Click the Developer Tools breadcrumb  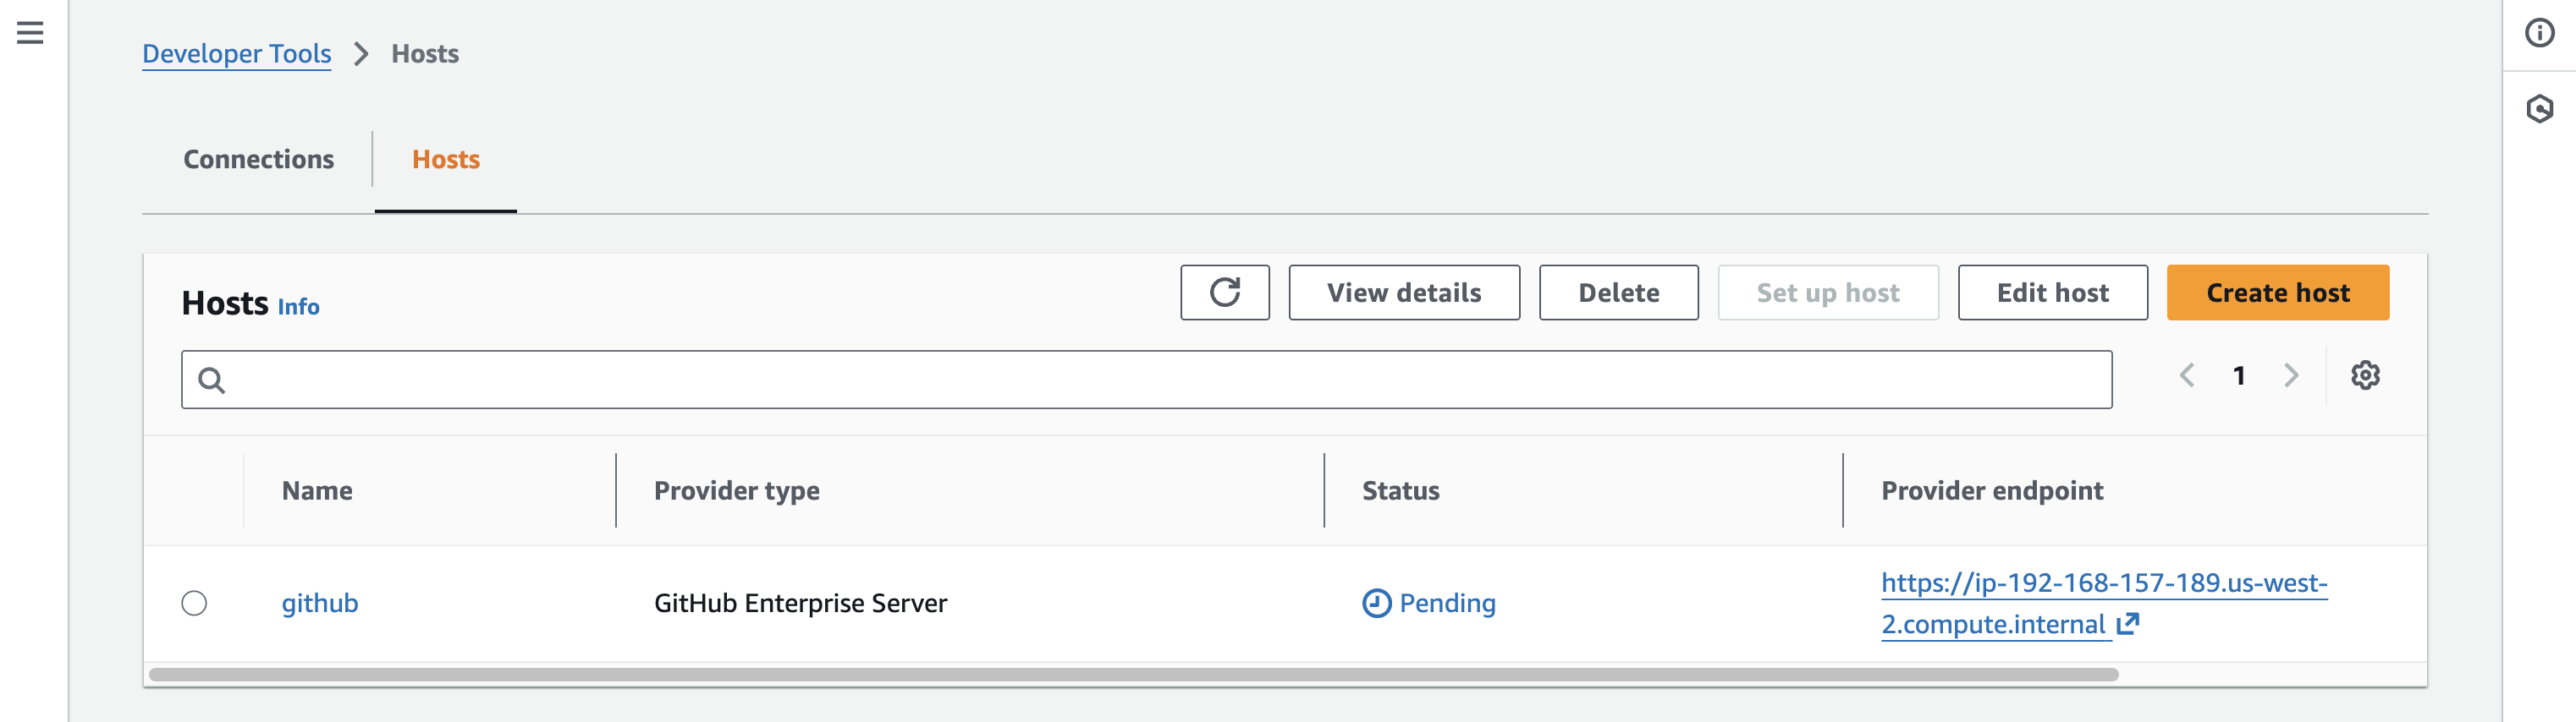pos(236,54)
